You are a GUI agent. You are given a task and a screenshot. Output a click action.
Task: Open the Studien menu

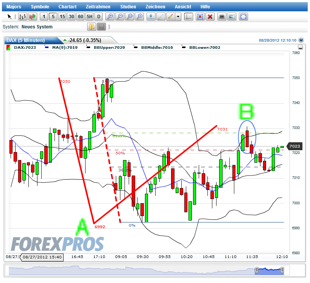[x=128, y=6]
